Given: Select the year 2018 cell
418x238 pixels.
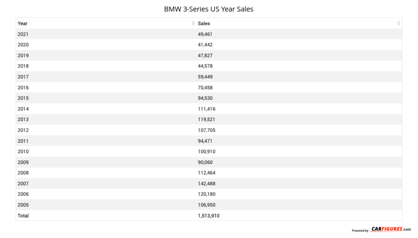Looking at the screenshot, I should click(23, 66).
